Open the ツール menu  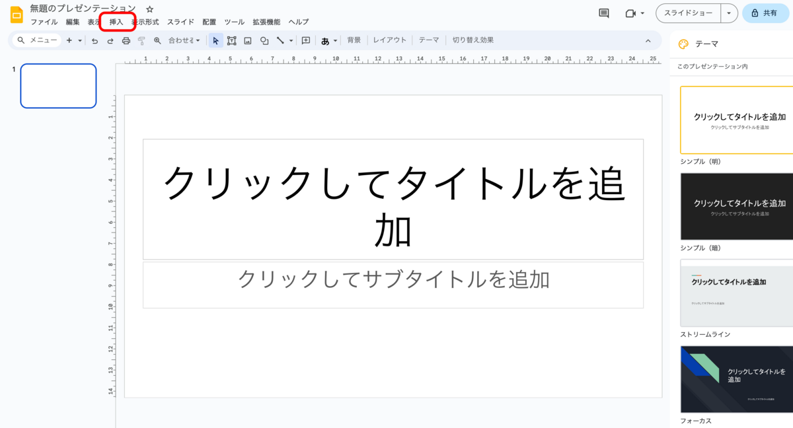point(235,22)
